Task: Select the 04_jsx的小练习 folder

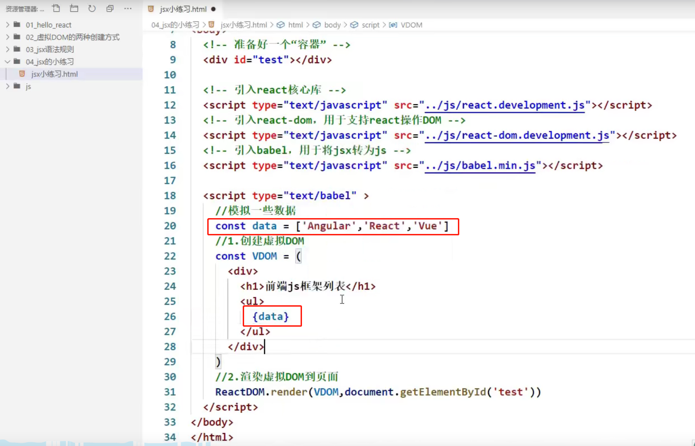Action: click(x=50, y=62)
